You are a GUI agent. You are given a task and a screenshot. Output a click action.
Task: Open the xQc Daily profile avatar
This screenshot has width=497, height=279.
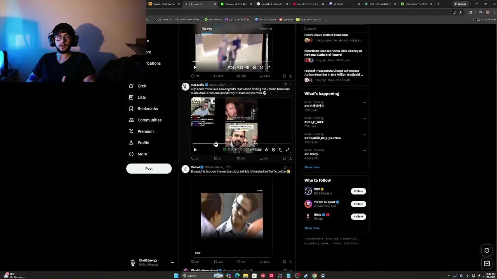click(185, 87)
